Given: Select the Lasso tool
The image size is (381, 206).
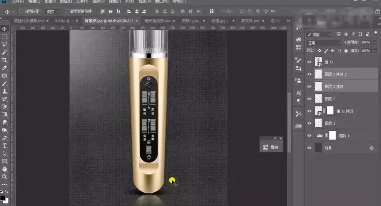Looking at the screenshot, I should [4, 44].
